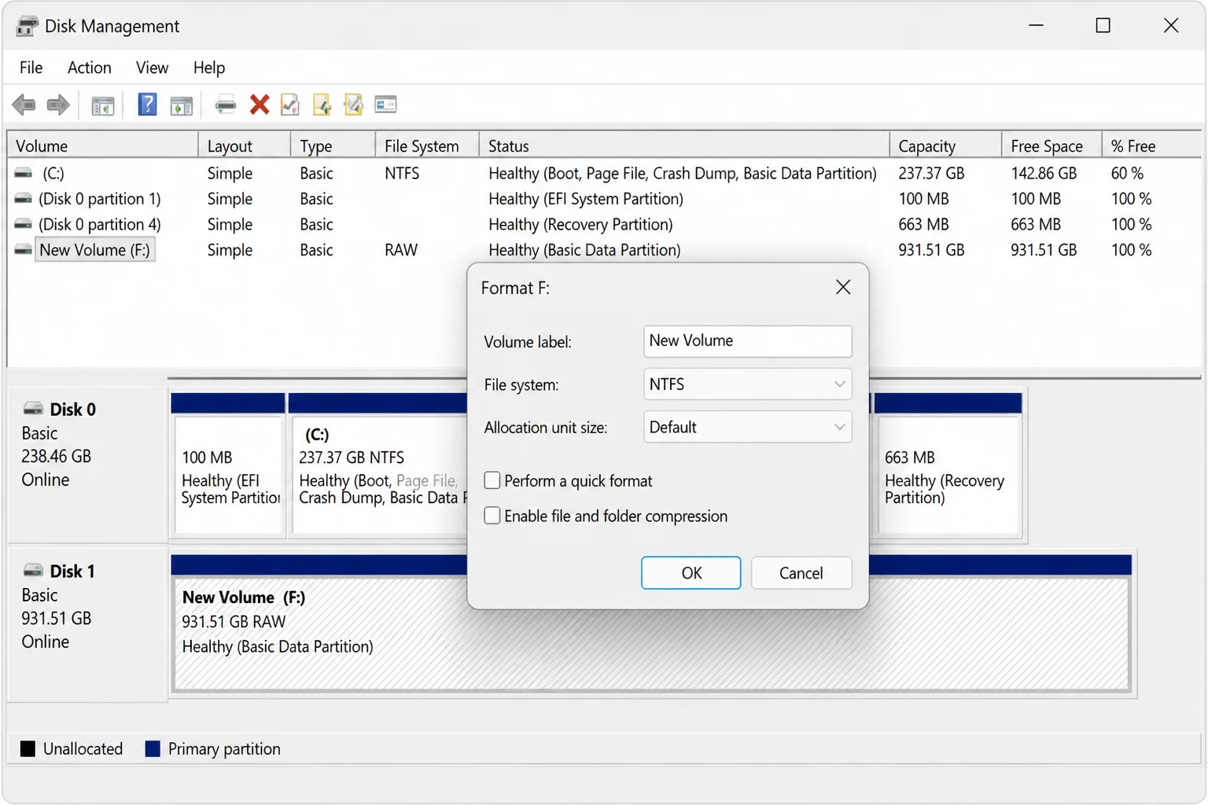1208x805 pixels.
Task: Click Cancel in the Format dialog
Action: [x=801, y=573]
